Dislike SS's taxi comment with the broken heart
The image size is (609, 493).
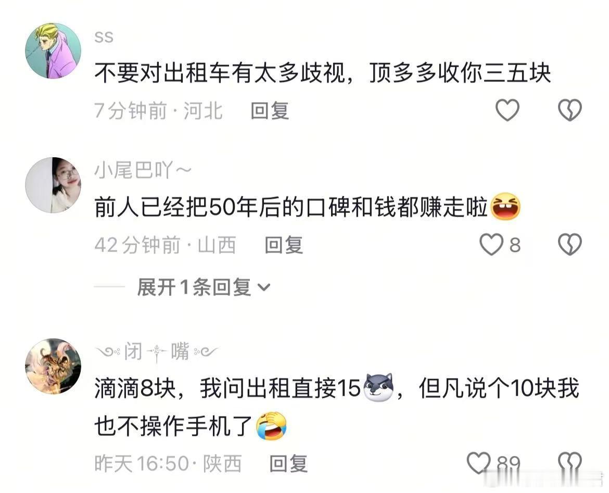(570, 110)
